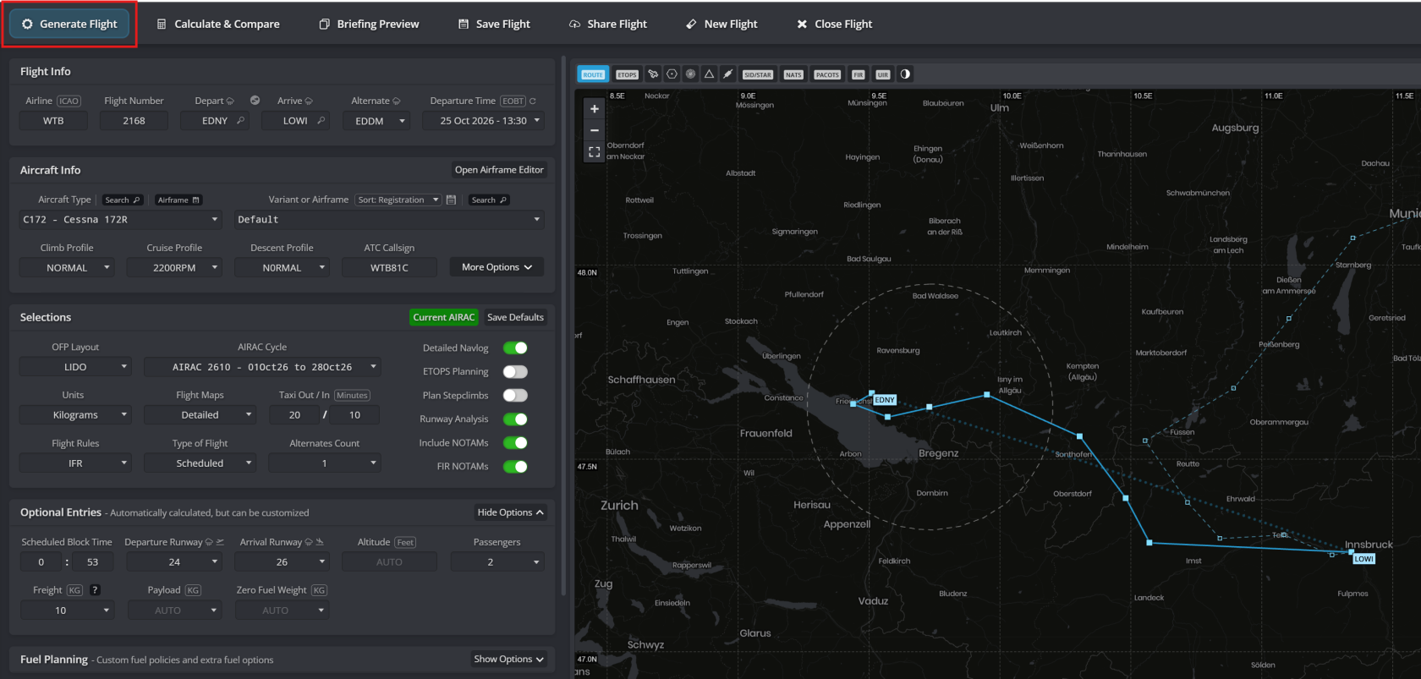
Task: Choose Save Flight in the top bar
Action: (494, 24)
